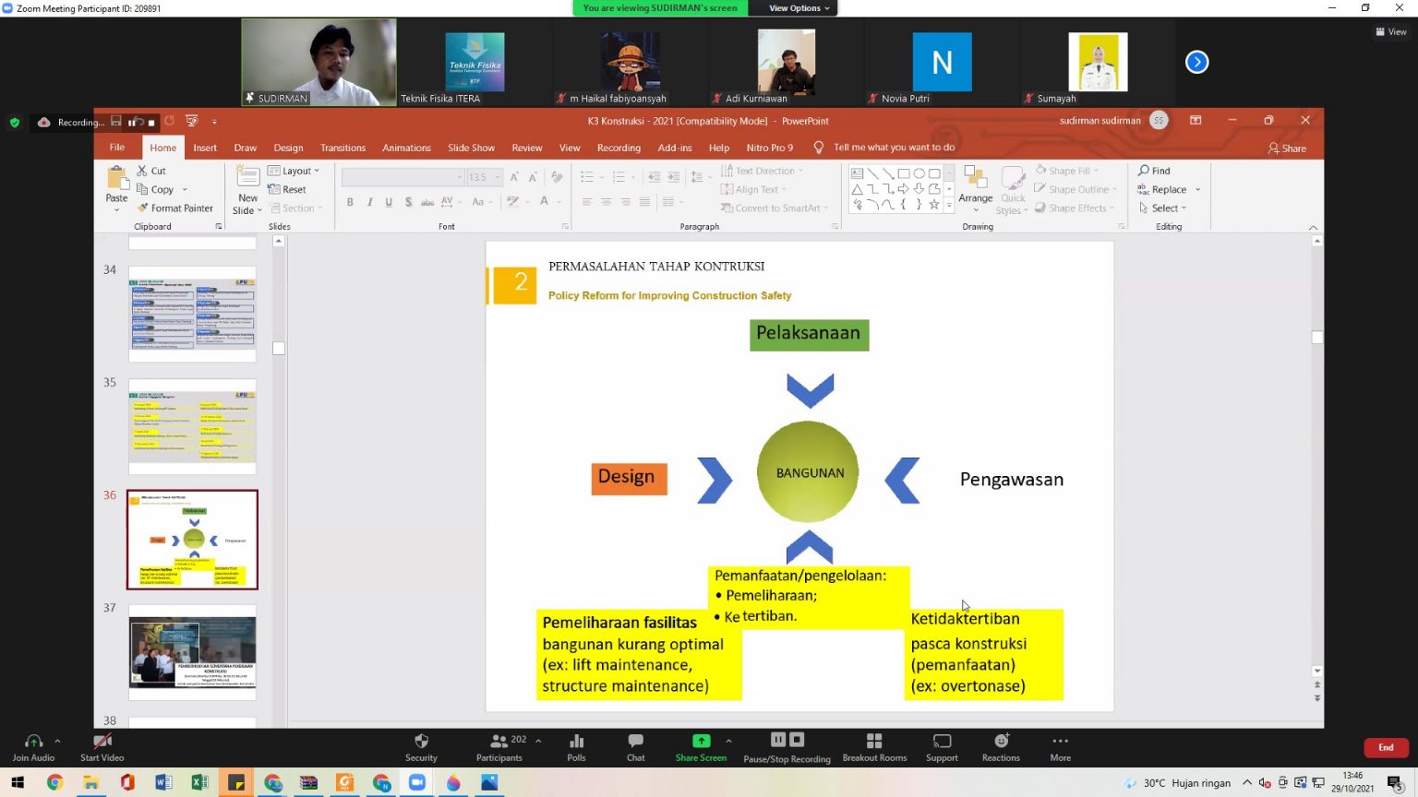Open the Polls icon in Zoom toolbar

(576, 746)
